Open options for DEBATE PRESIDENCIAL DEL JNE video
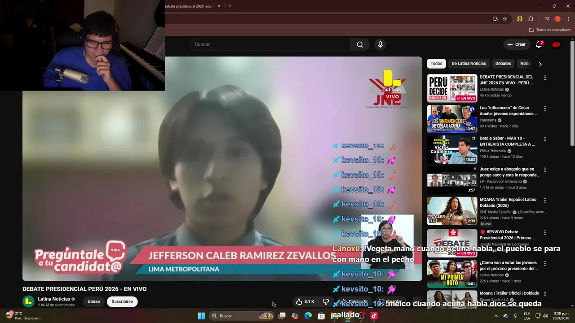Screen dimensions: 575x323 [545, 78]
